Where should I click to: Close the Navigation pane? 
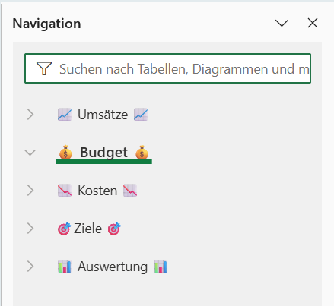coord(313,23)
